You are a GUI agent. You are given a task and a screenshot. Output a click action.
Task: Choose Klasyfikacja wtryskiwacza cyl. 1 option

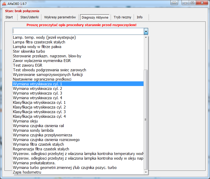click(x=39, y=103)
